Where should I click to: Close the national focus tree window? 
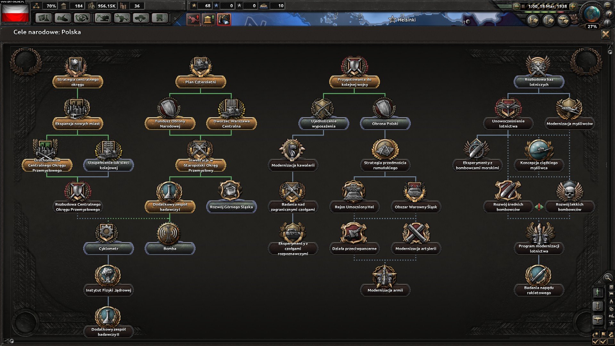pos(605,34)
